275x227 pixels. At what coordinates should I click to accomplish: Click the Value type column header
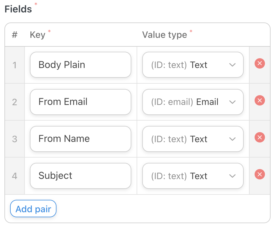164,35
